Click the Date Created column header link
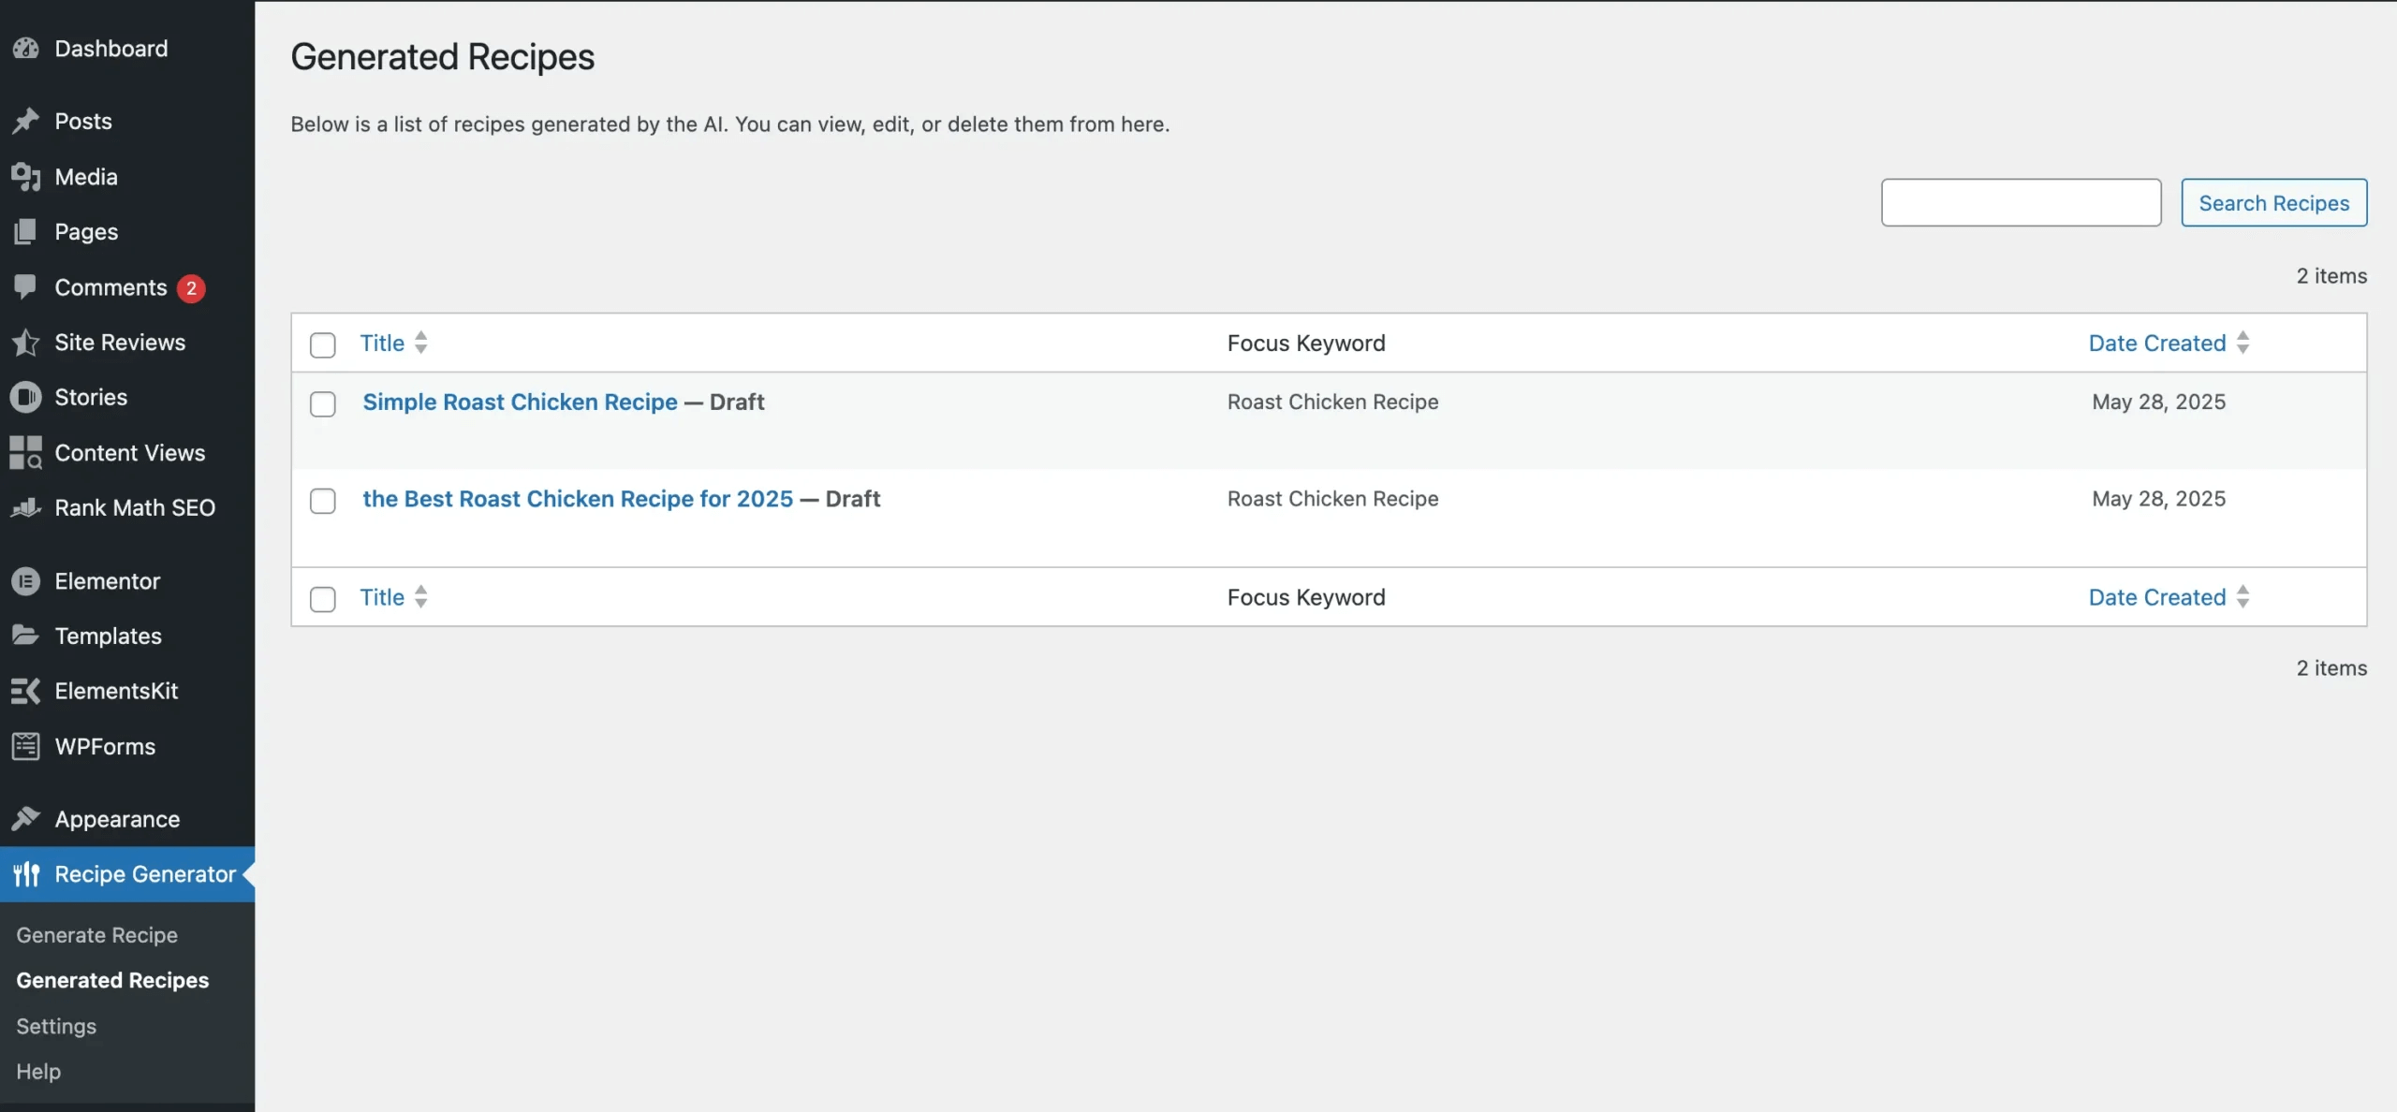 [x=2157, y=344]
